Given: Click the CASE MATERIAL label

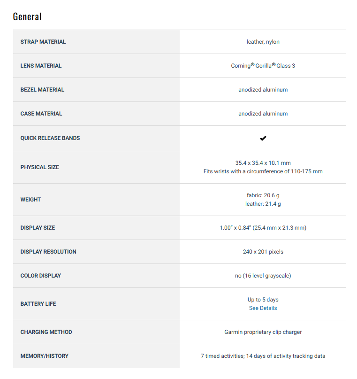Looking at the screenshot, I should [41, 114].
